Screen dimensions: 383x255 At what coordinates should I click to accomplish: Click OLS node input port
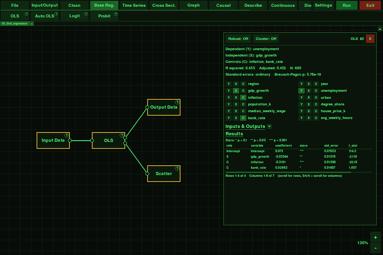pos(92,141)
